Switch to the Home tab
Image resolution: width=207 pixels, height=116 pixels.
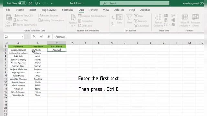[20, 10]
